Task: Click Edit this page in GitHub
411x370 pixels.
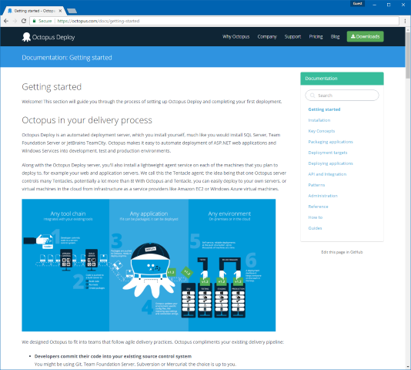Action: [342, 252]
